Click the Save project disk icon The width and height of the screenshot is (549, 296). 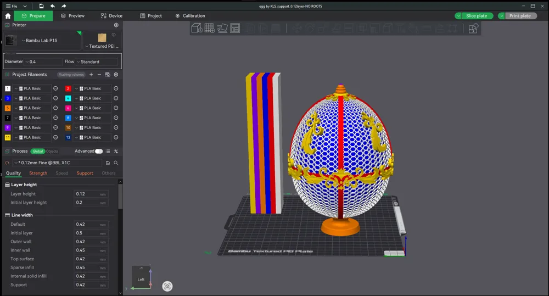[41, 6]
